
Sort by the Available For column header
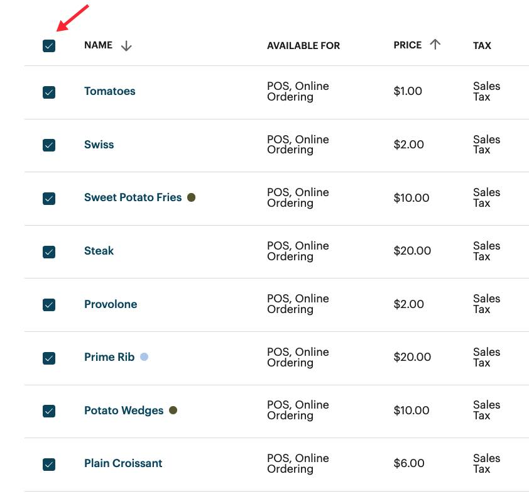[x=303, y=46]
